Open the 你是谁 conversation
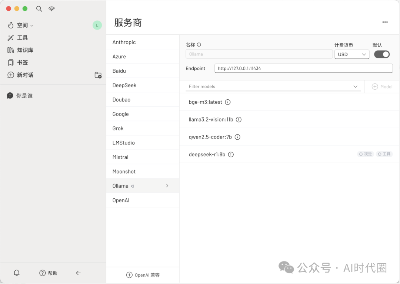Viewport: 400px width, 284px height. [x=24, y=96]
